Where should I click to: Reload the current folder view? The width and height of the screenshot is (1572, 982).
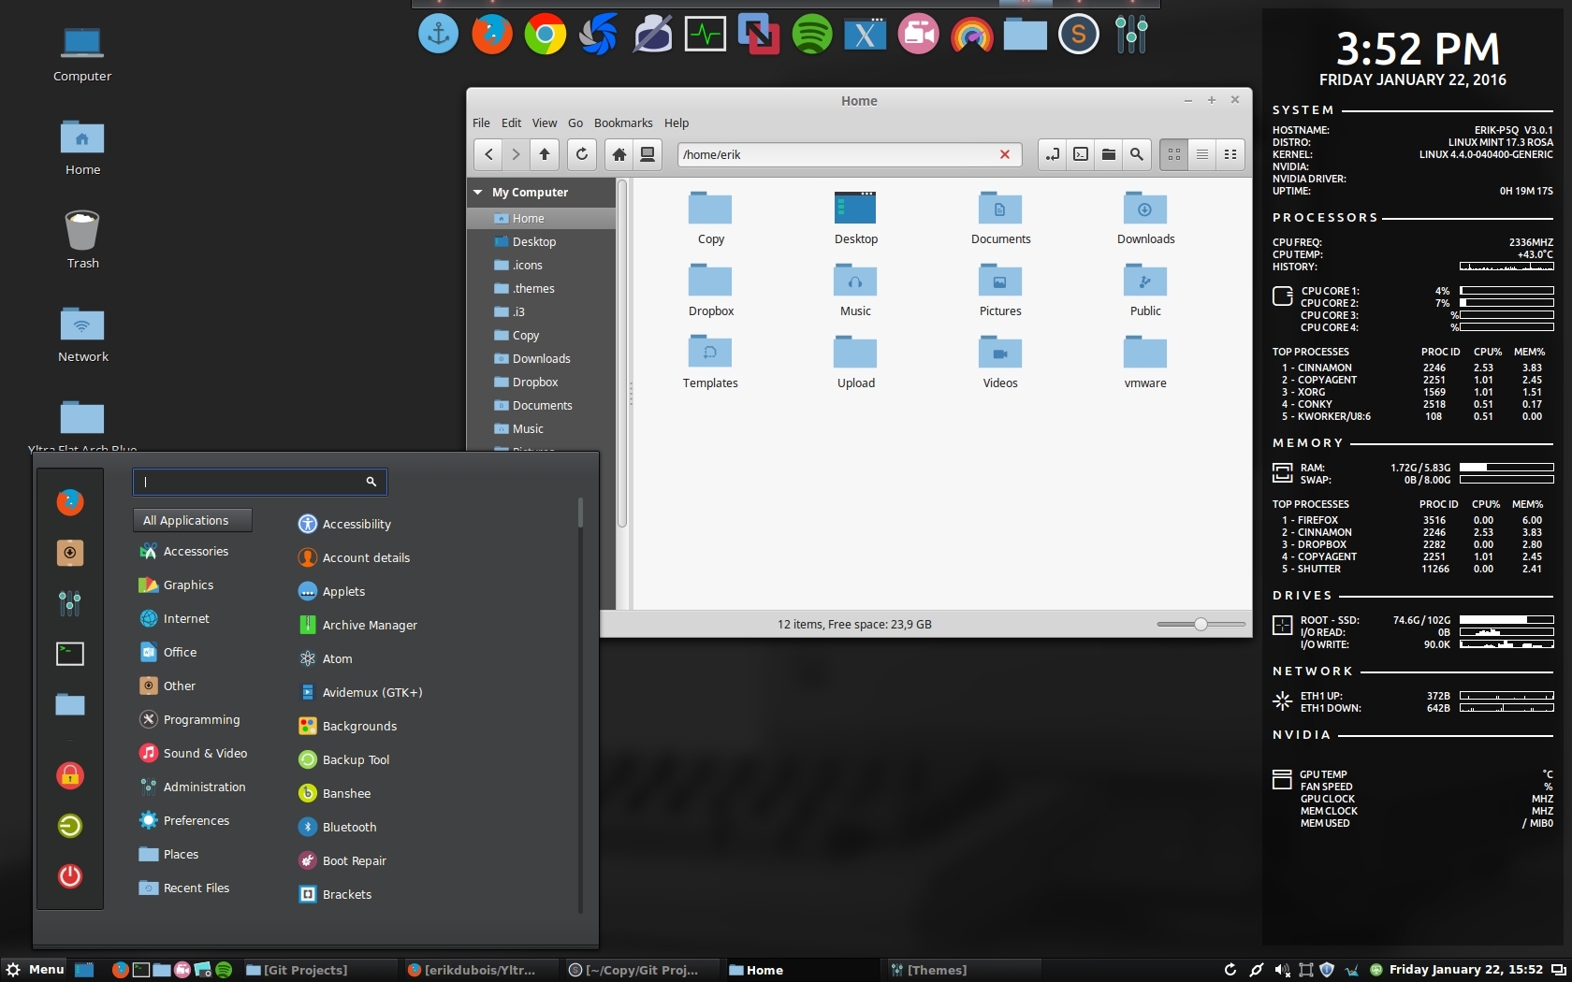(x=581, y=154)
